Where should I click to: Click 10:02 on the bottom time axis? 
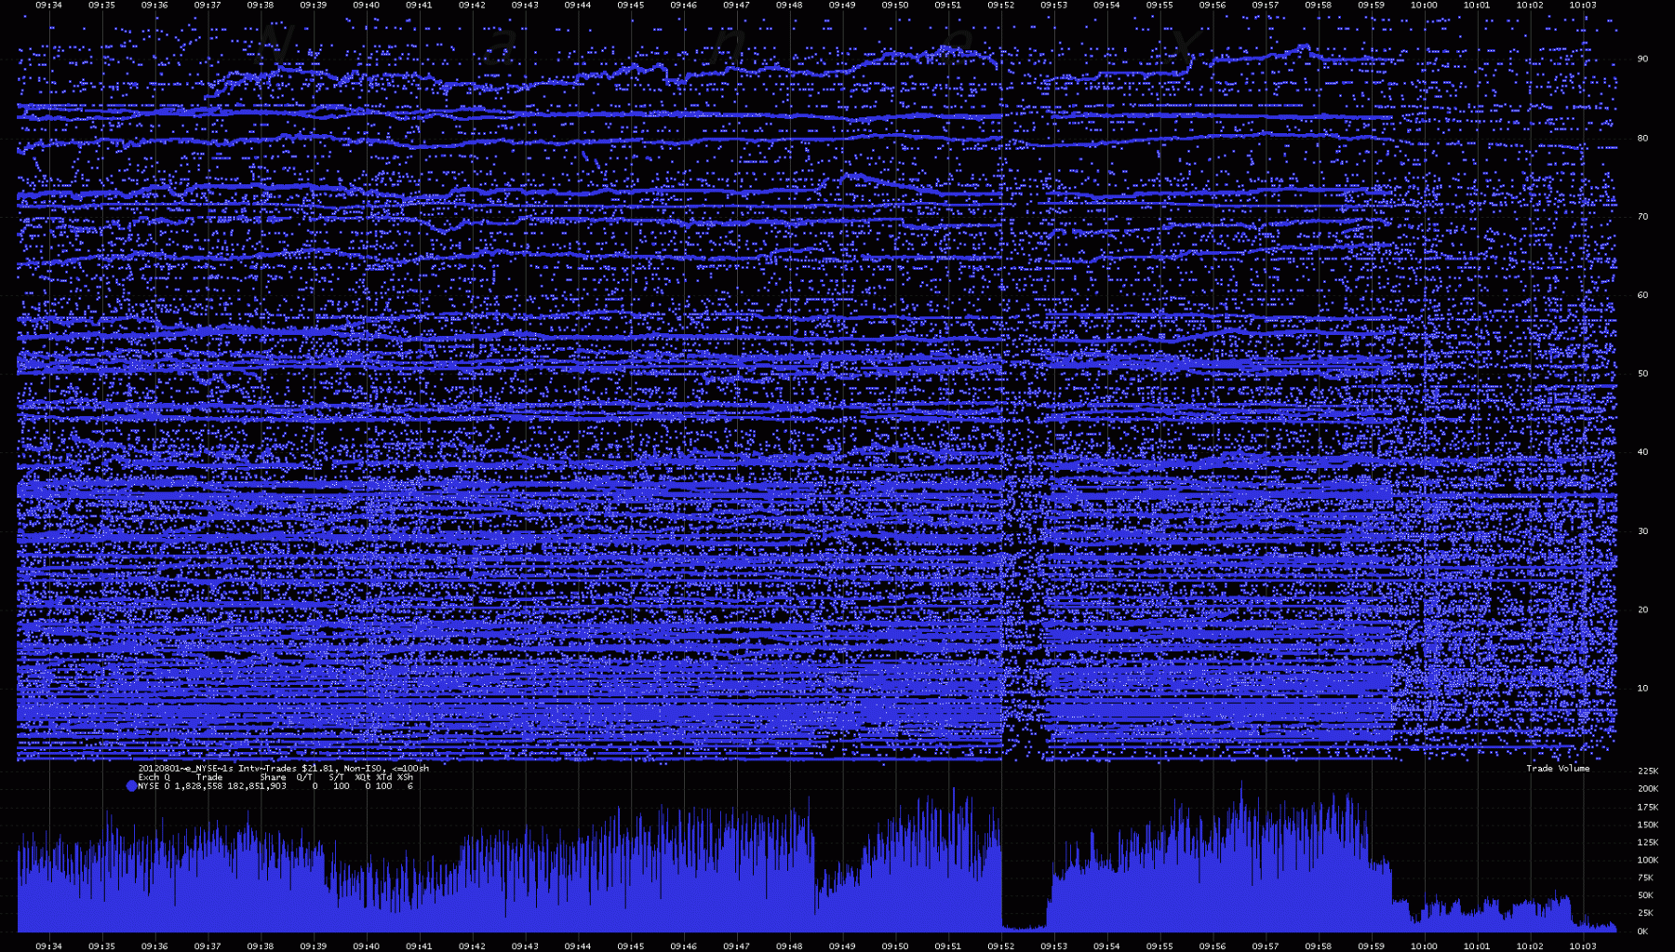tap(1530, 946)
